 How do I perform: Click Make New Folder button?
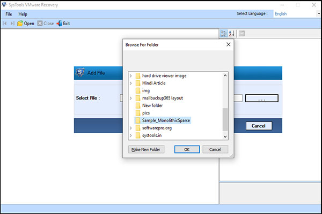point(146,149)
